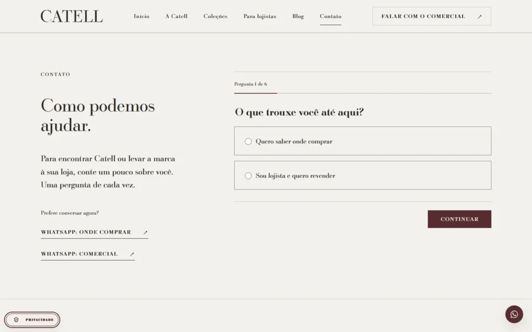Click 'Como podemos ajudar.' heading
Screen dimensions: 532x332
click(x=98, y=116)
